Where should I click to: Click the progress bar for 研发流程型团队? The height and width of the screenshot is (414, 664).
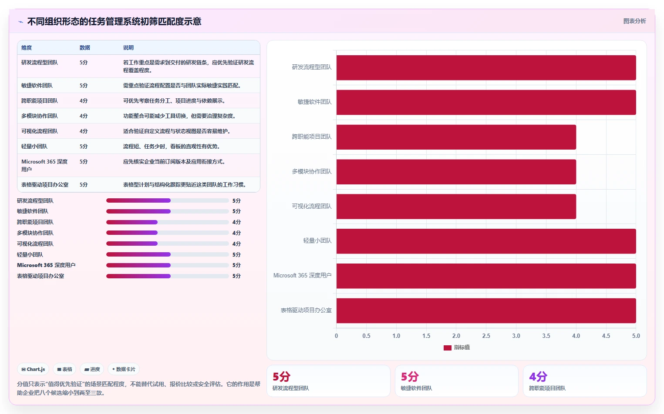(167, 200)
